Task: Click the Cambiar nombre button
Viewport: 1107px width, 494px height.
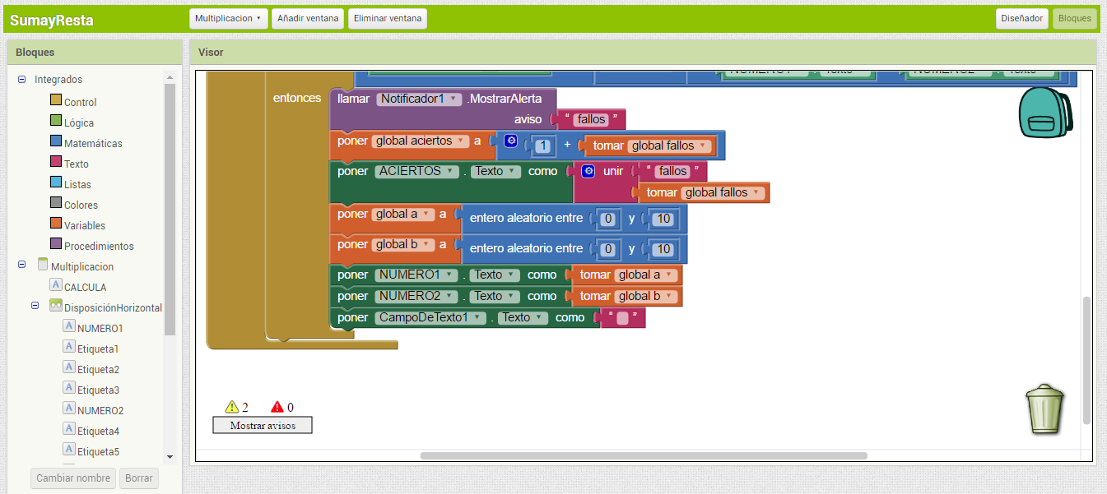Action: click(73, 478)
